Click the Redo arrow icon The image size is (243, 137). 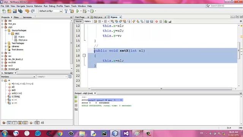pos(33,11)
